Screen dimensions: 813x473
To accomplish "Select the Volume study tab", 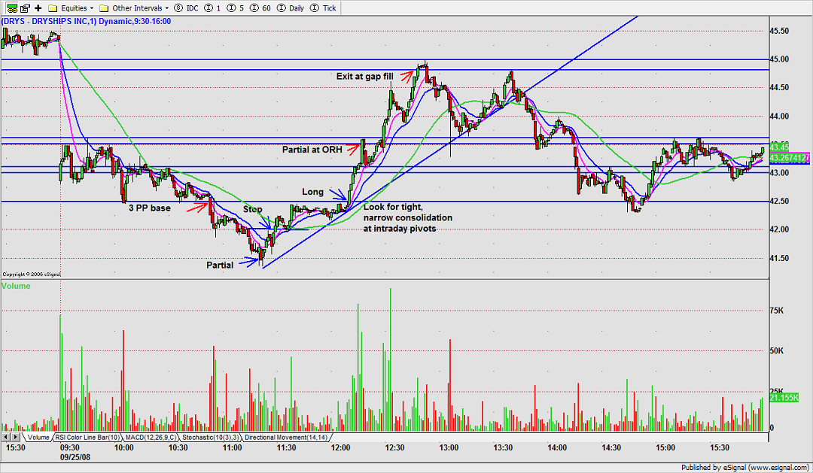I will 38,437.
